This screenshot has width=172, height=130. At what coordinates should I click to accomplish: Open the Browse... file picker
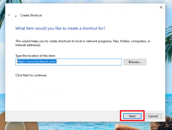tap(135, 62)
